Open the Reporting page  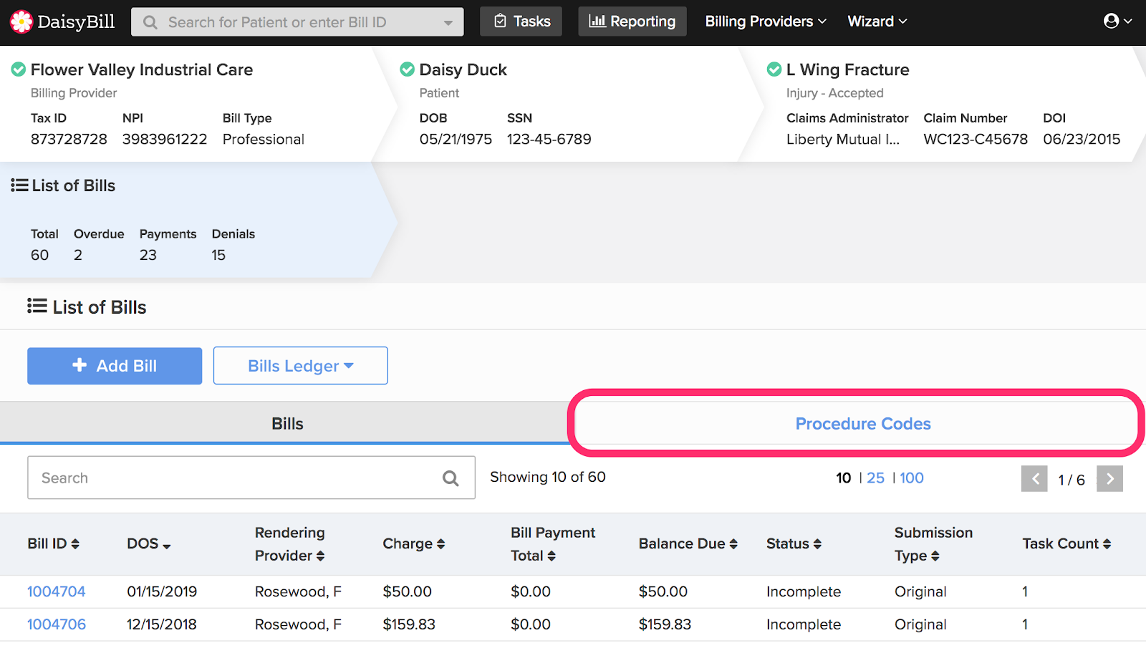click(632, 21)
